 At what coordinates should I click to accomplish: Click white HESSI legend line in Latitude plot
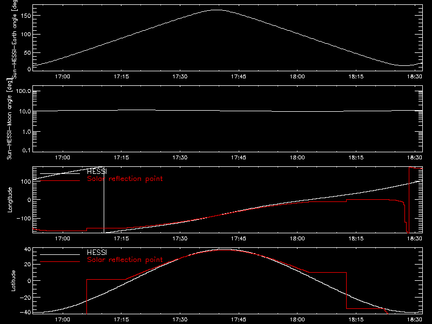[x=60, y=254]
